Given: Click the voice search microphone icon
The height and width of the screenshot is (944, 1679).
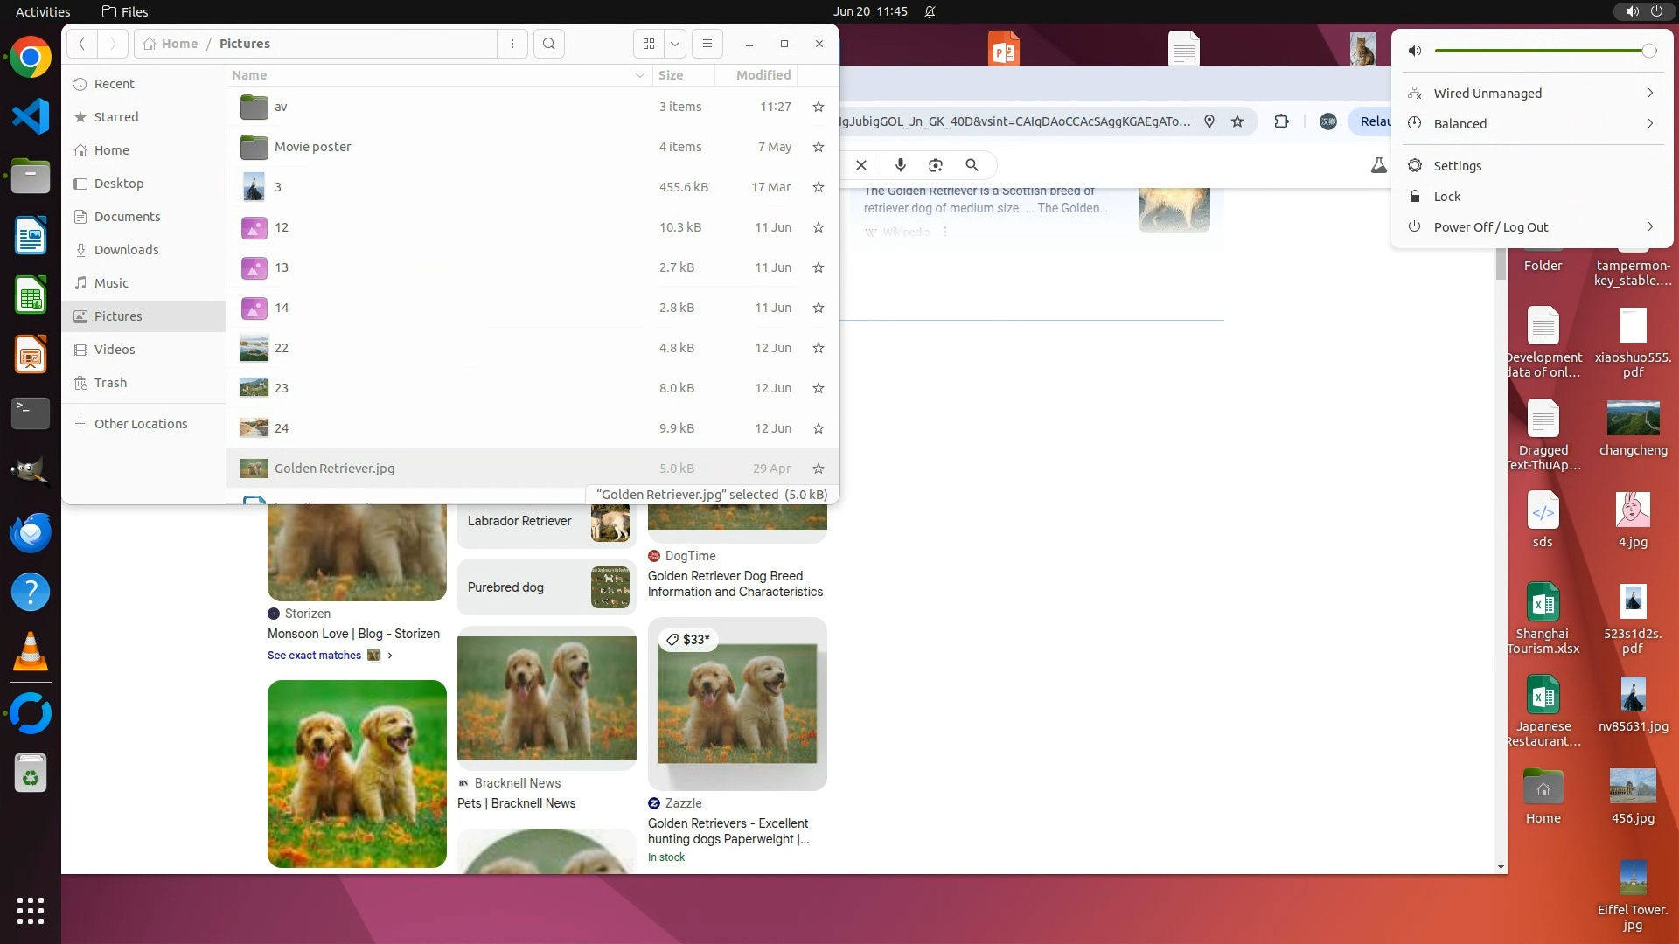Looking at the screenshot, I should [900, 165].
